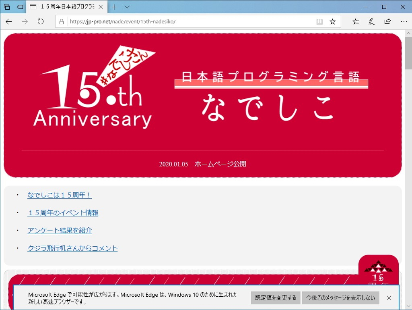Screen dimensions: 412x310
Task: Open the なでしこは１５周年！ link
Action: tap(59, 195)
